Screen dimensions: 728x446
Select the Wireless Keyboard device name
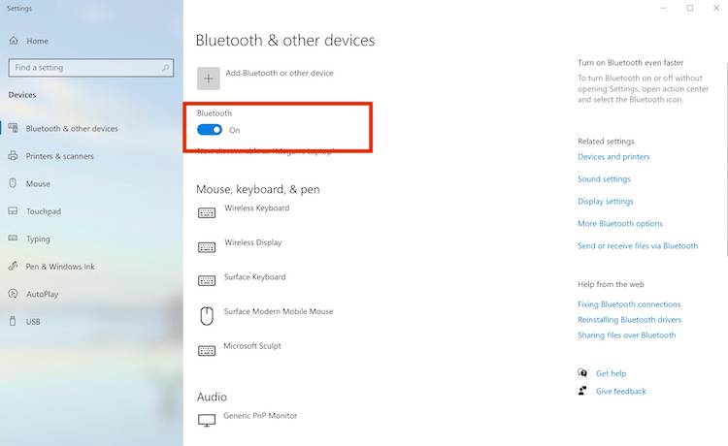pyautogui.click(x=257, y=207)
